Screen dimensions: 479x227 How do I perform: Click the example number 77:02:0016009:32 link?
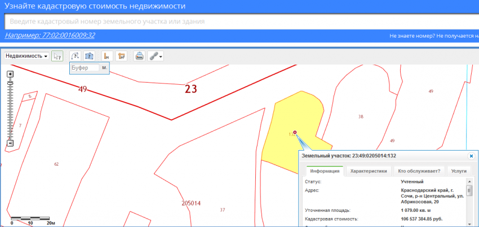[50, 35]
